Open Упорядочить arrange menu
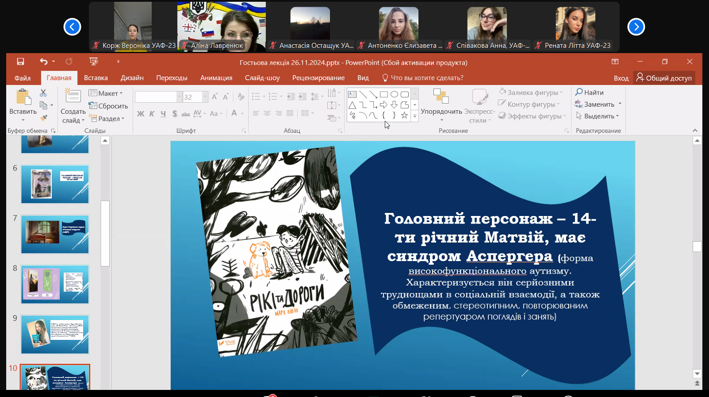Viewport: 709px width, 397px height. (x=441, y=105)
